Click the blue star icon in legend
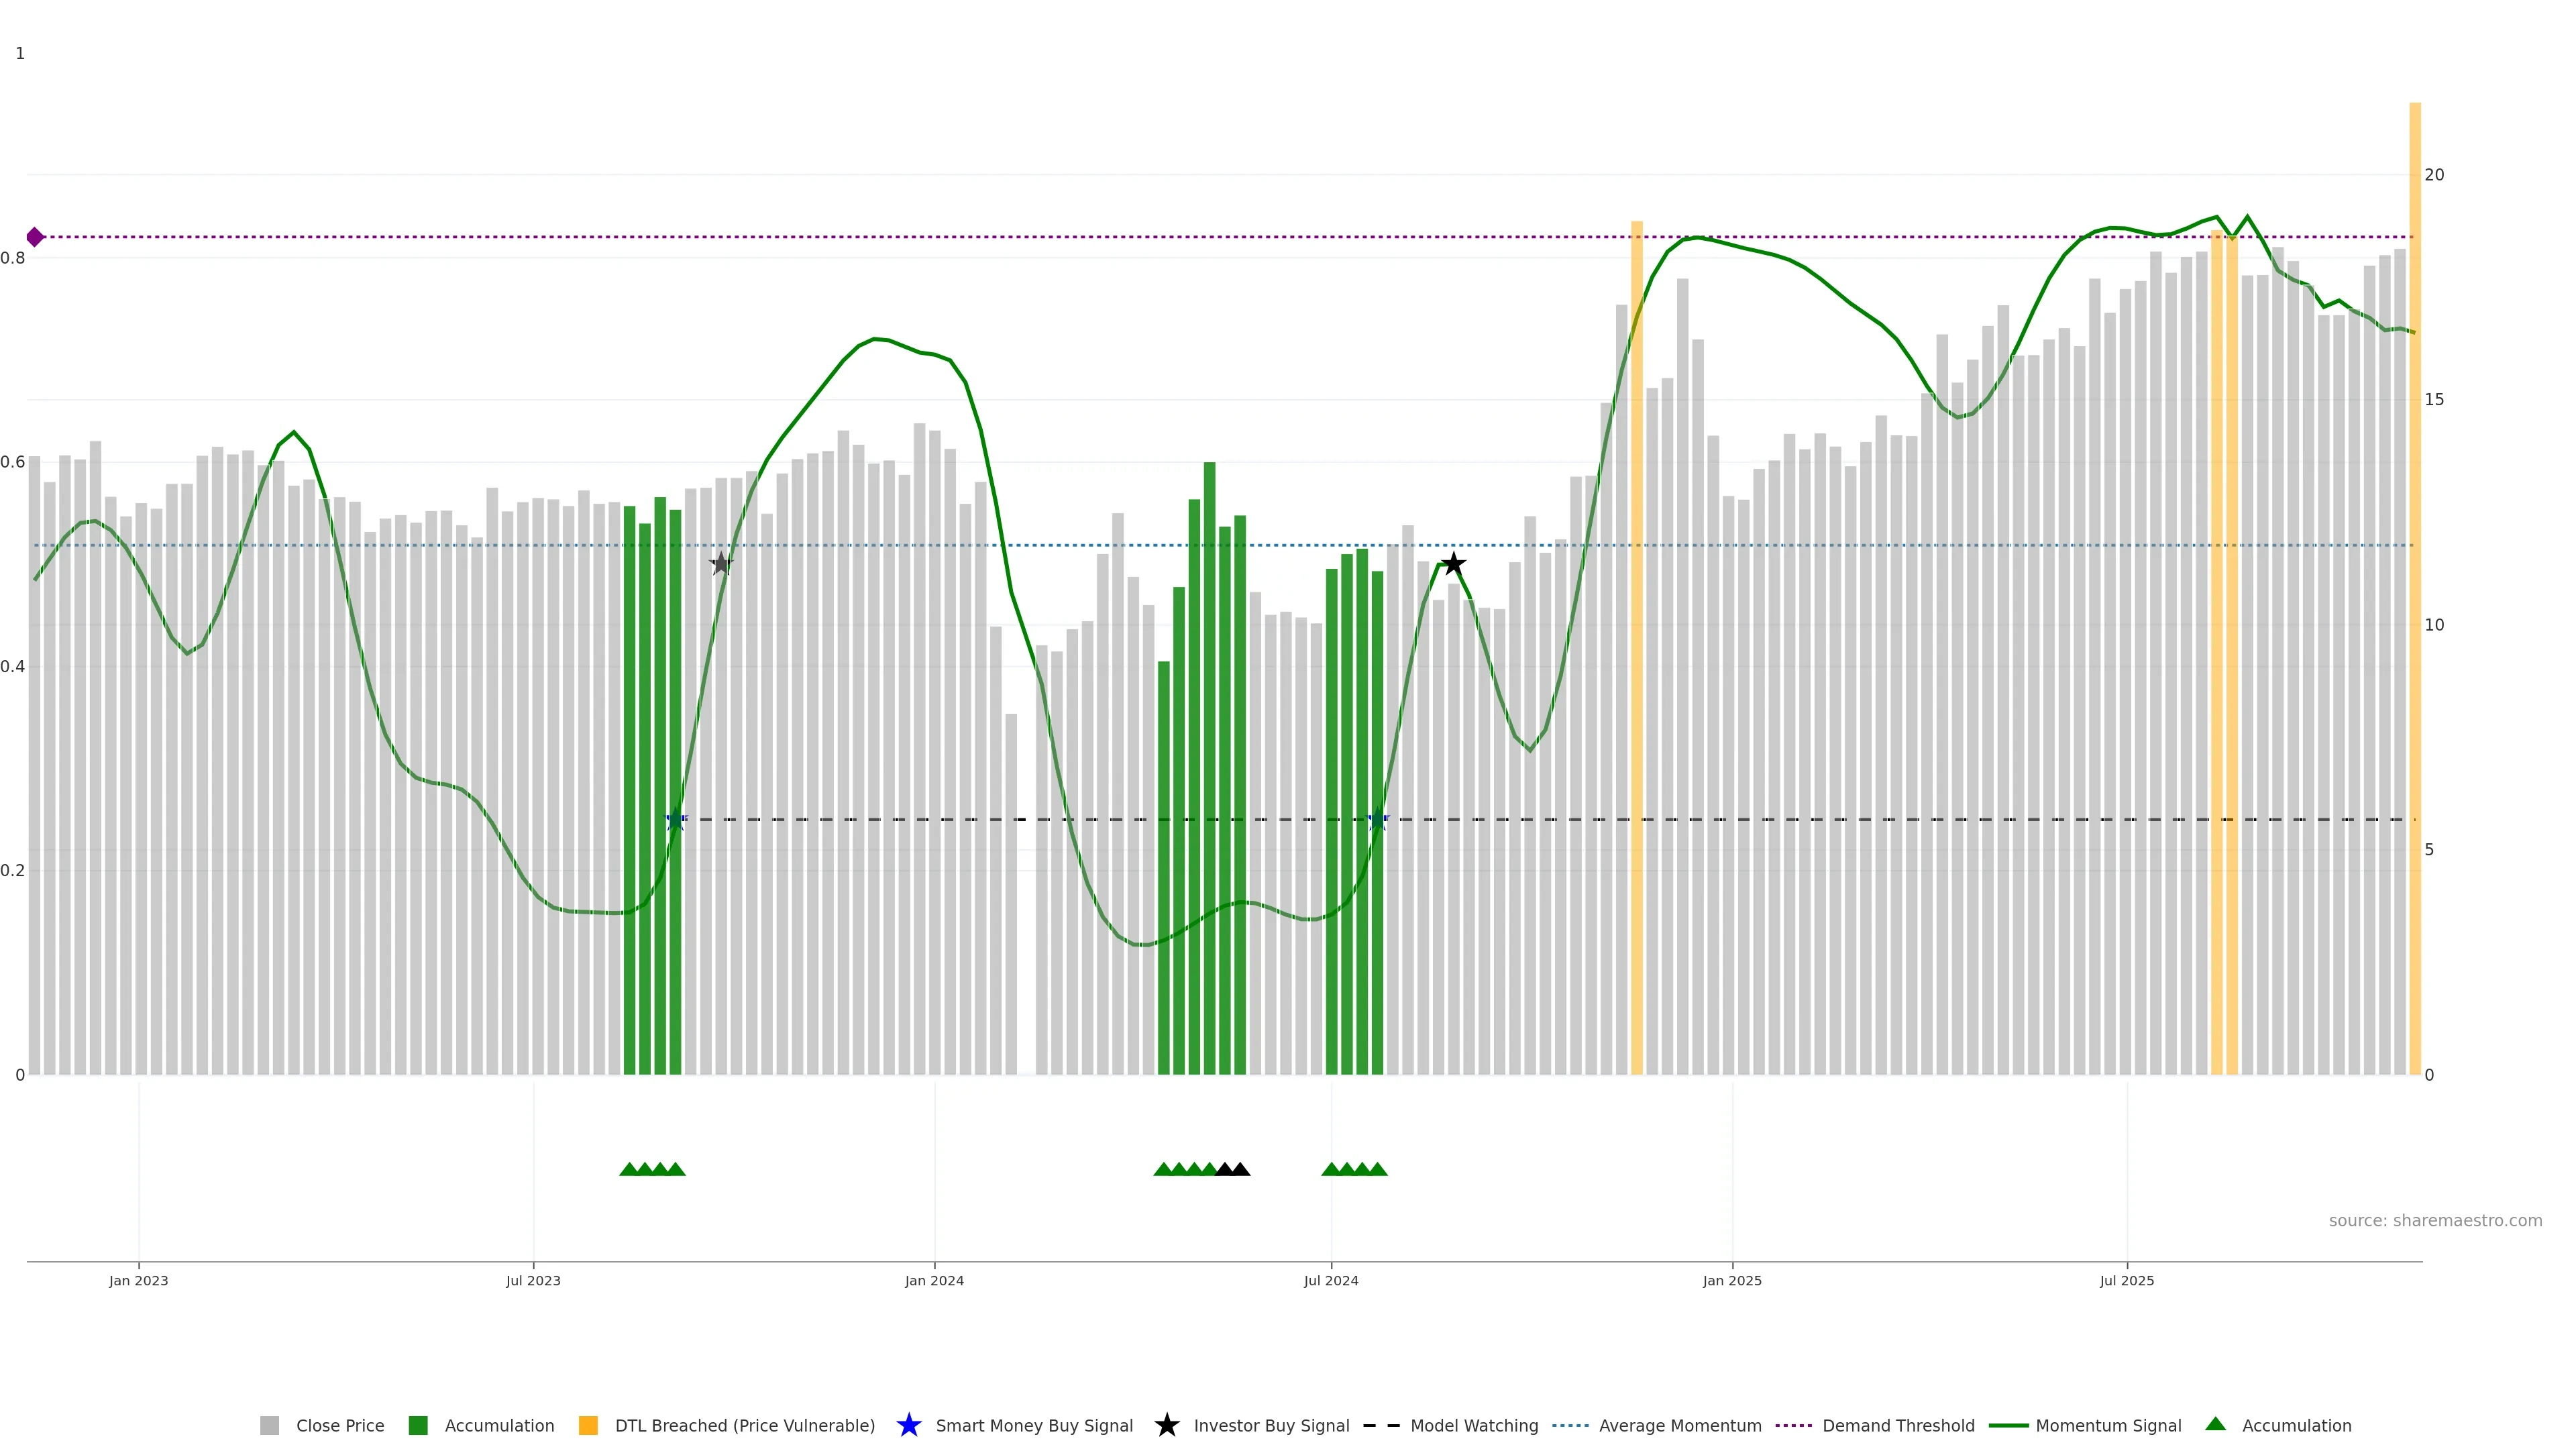The image size is (2576, 1449). coord(908,1425)
